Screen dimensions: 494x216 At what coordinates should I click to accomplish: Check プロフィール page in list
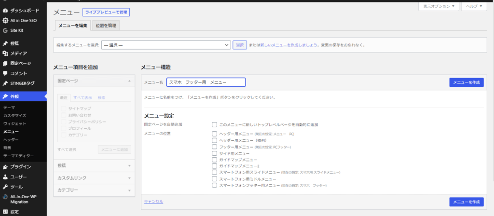(x=64, y=128)
